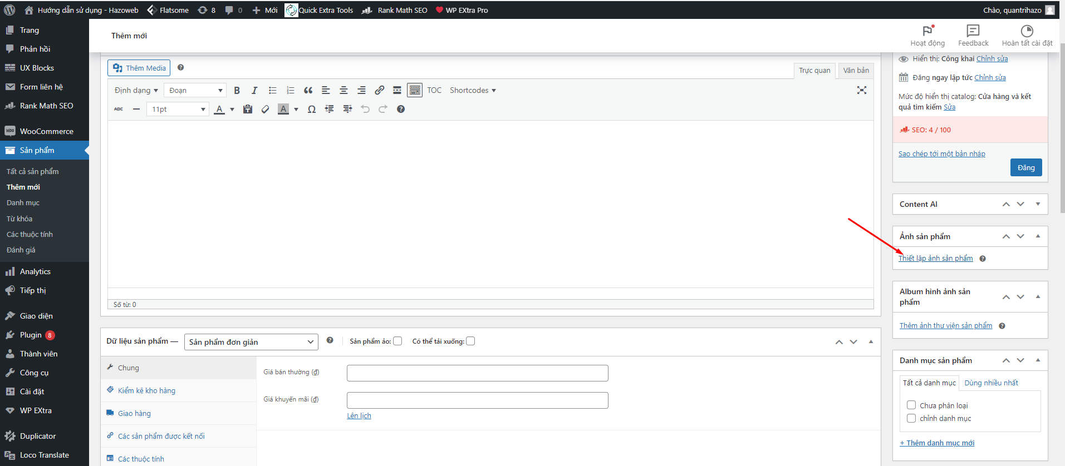Switch to the Văn bản editor tab
This screenshot has width=1065, height=466.
[855, 71]
